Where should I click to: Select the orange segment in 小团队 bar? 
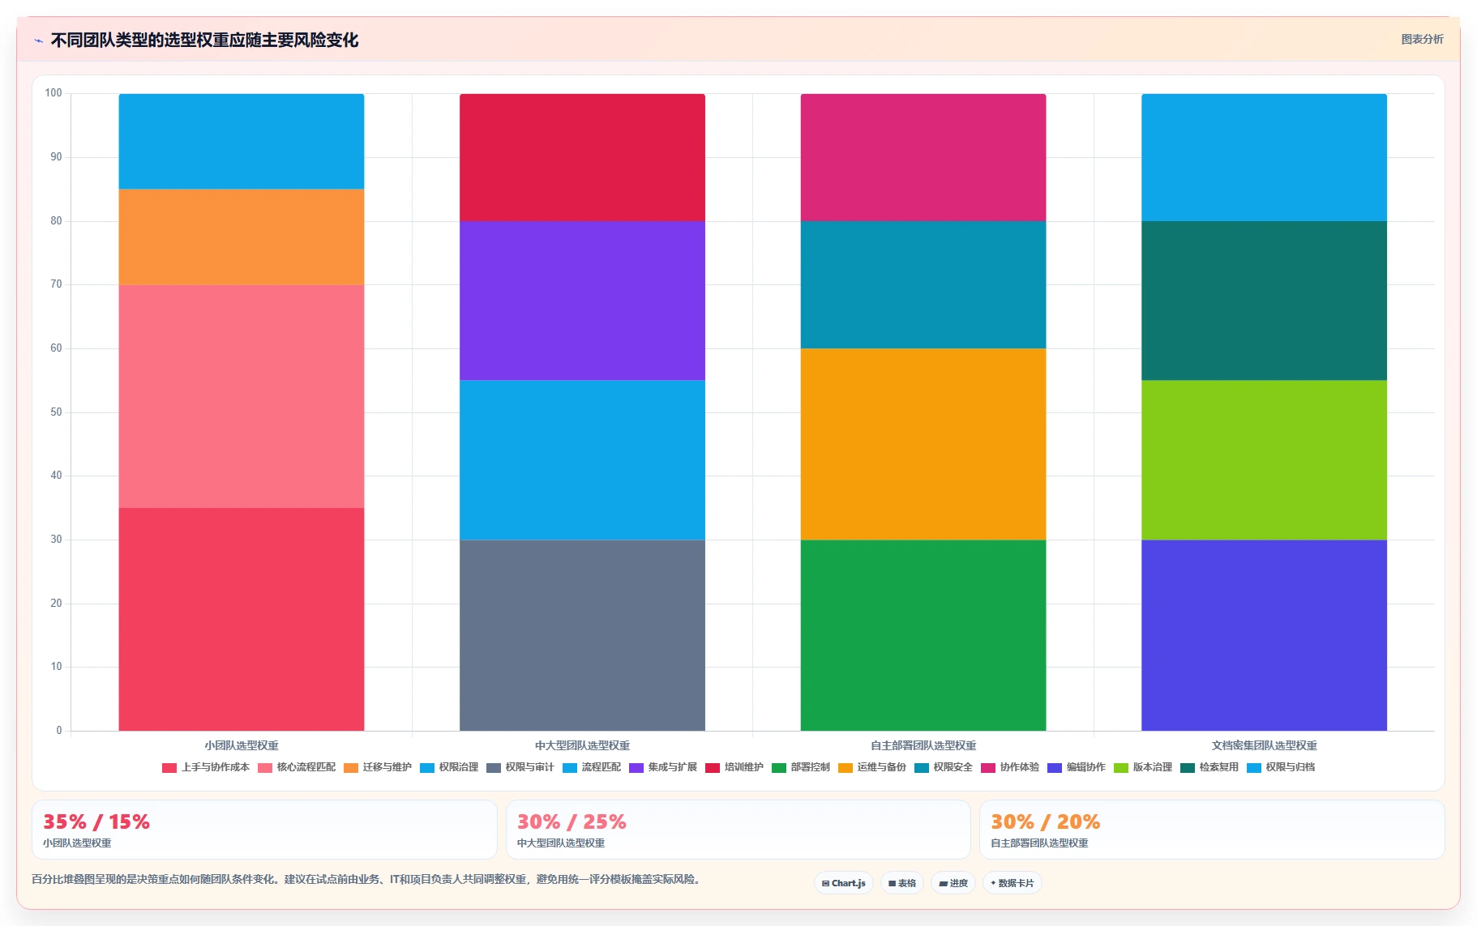pos(242,237)
